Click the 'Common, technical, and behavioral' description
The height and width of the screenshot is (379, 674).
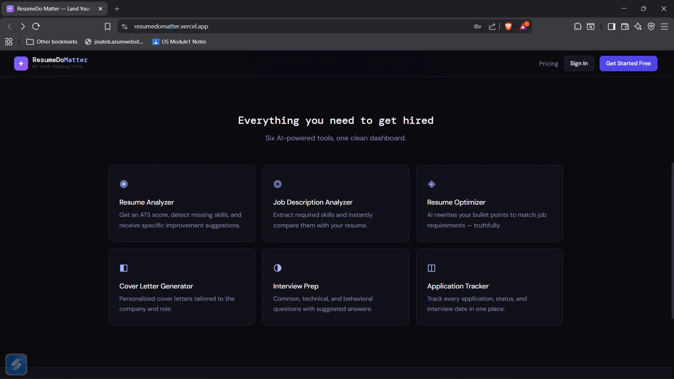point(323,304)
